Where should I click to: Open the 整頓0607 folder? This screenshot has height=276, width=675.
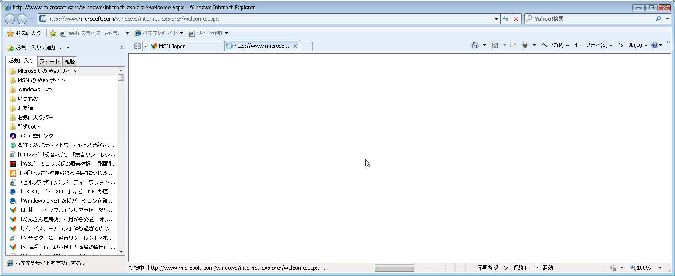[62, 127]
